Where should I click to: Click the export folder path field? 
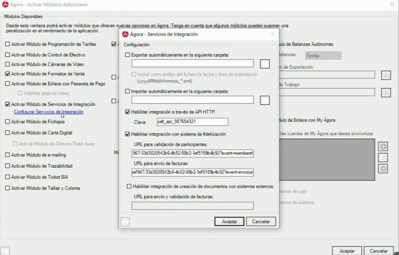tap(193, 64)
